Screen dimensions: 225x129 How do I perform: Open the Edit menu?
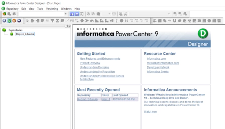click(24, 9)
